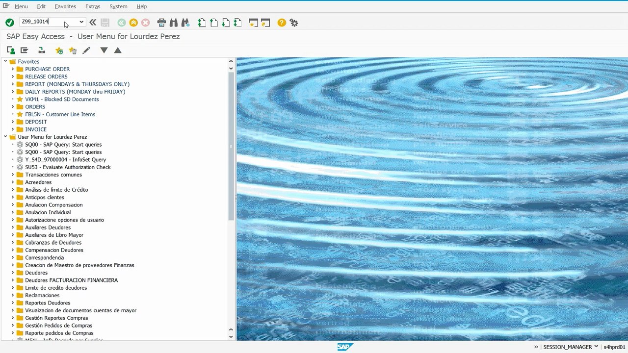Screen dimensions: 628x353
Task: Collapse User Menu for Lourdez Perez node
Action: click(x=6, y=137)
